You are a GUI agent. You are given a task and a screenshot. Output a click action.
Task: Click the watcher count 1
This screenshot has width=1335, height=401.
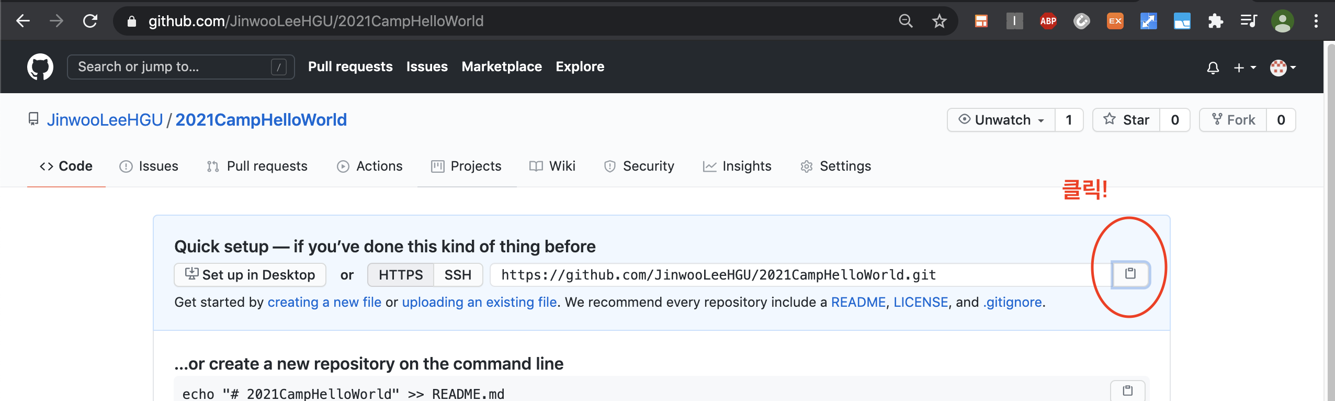pos(1069,120)
